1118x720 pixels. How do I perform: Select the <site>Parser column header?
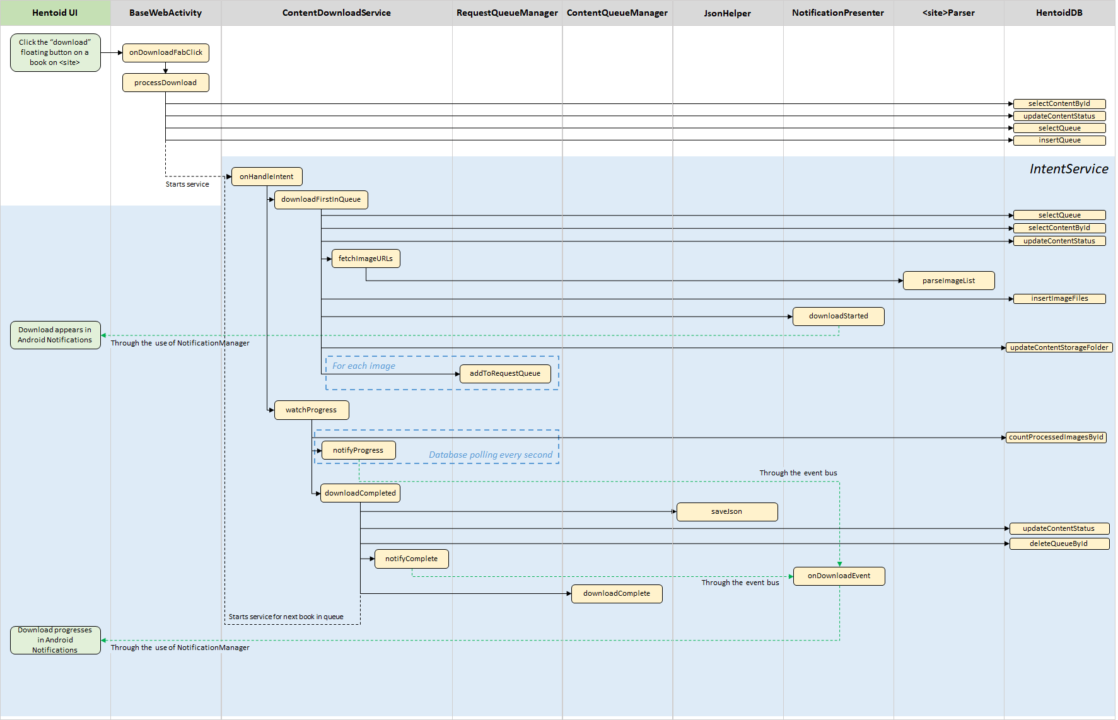point(948,13)
